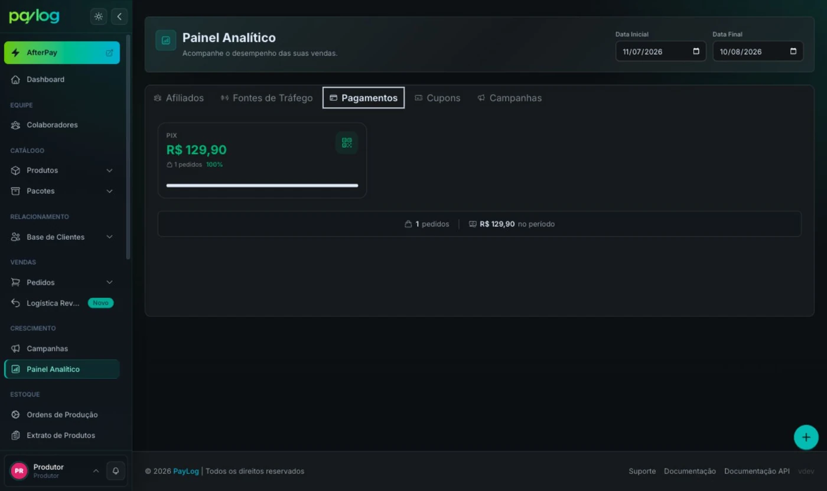
Task: Open the Documentação API link
Action: tap(757, 472)
